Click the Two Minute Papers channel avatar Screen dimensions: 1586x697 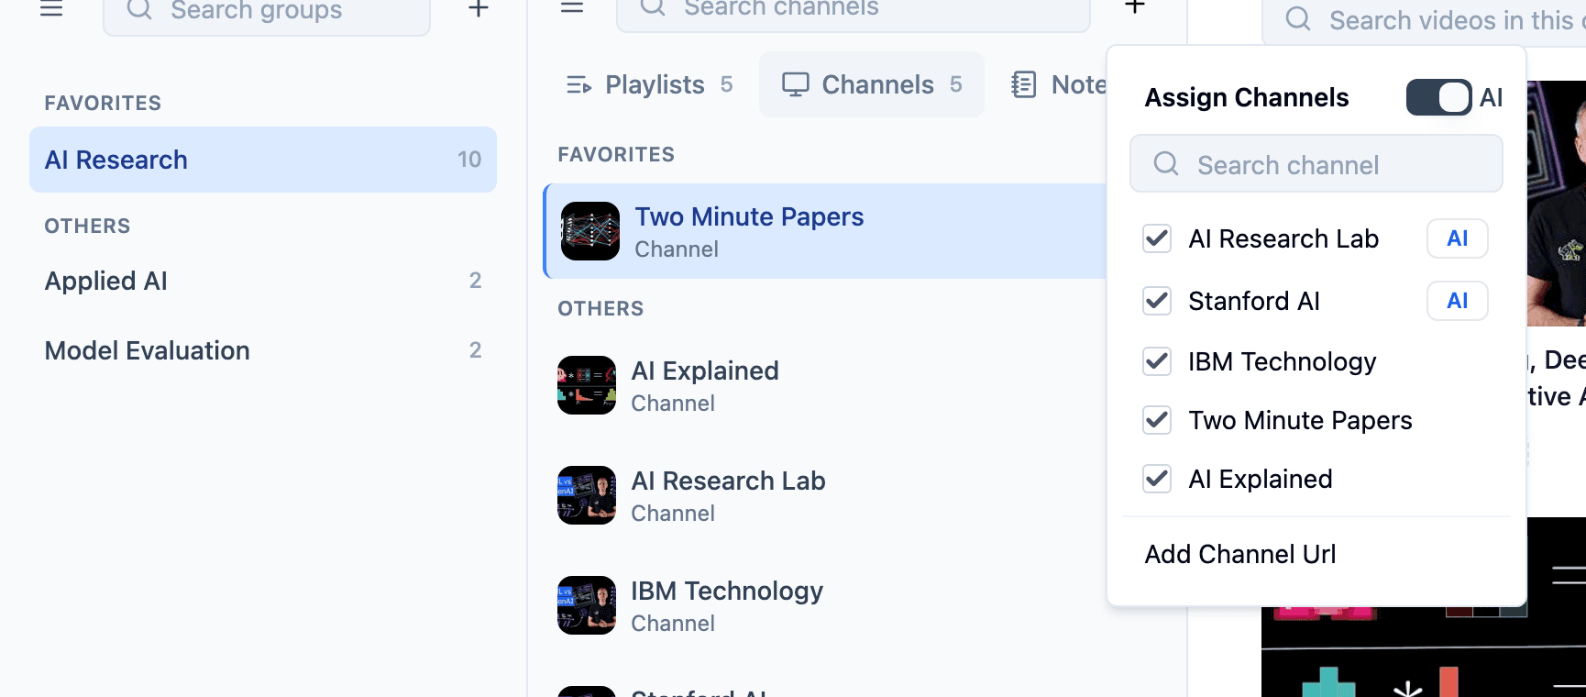coord(590,231)
